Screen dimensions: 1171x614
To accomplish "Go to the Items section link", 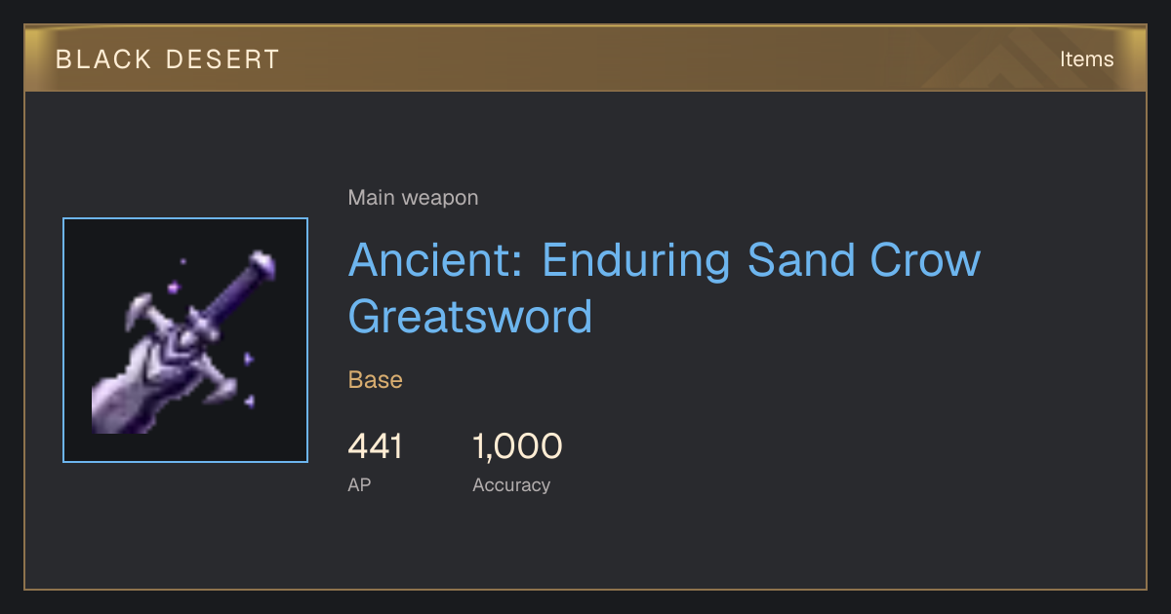I will click(x=1086, y=58).
